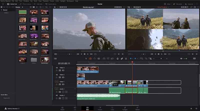The width and height of the screenshot is (200, 111).
Task: Click the Overwrite Clip icon in timeline toolbar
Action: click(x=108, y=59)
